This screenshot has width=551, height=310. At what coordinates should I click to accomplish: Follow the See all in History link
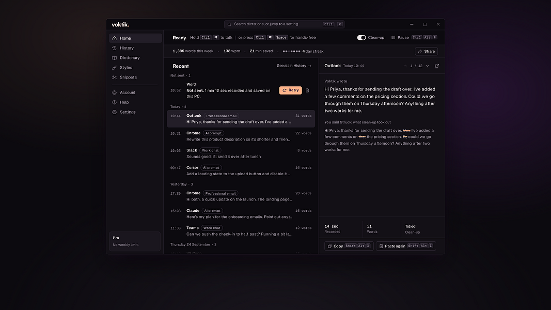[x=294, y=66]
